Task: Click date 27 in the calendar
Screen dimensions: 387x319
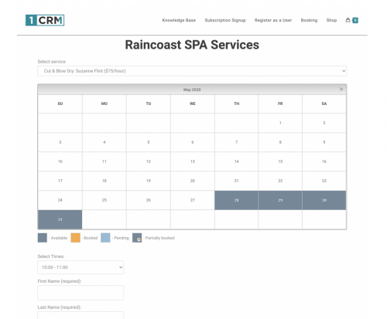Action: pyautogui.click(x=193, y=200)
